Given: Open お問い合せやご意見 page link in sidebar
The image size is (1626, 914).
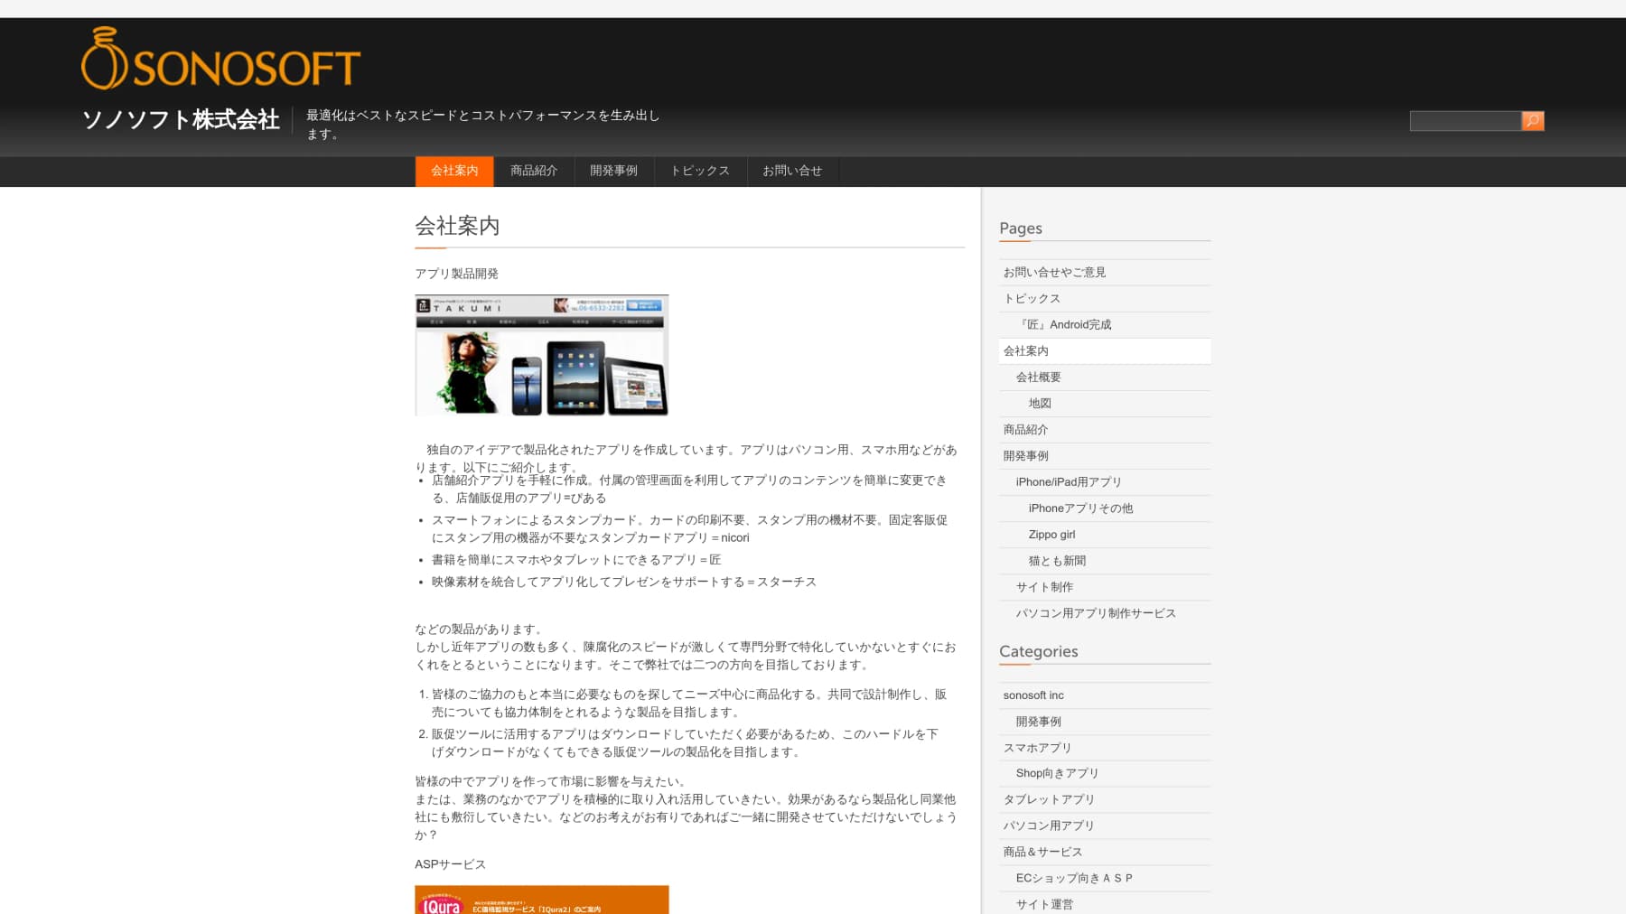Looking at the screenshot, I should click(1054, 272).
